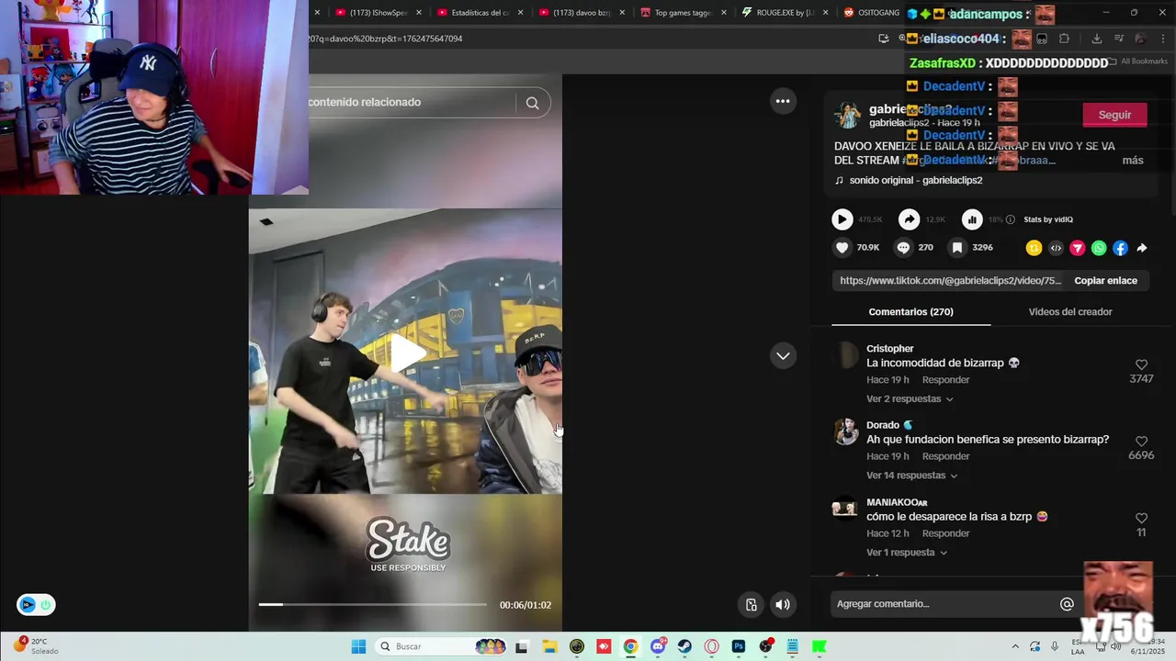Click Cristopher's username
Screen dimensions: 1176x661
click(889, 349)
